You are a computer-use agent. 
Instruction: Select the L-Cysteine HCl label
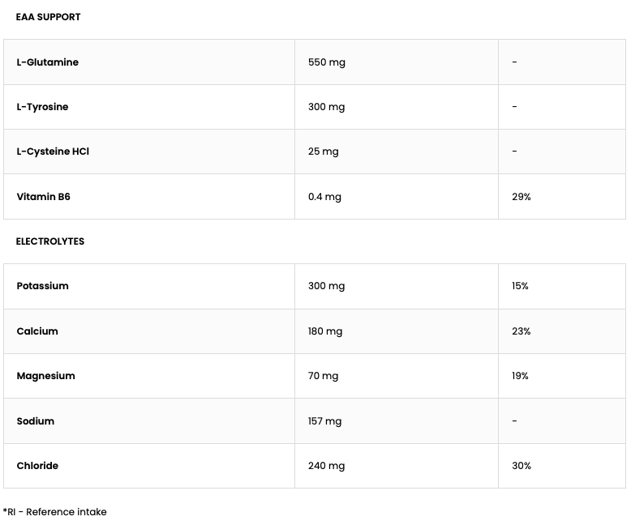coord(53,152)
